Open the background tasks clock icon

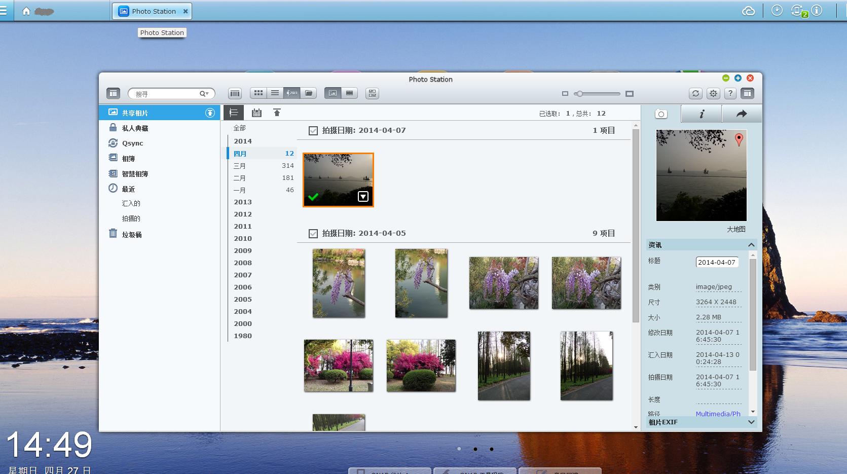point(777,11)
